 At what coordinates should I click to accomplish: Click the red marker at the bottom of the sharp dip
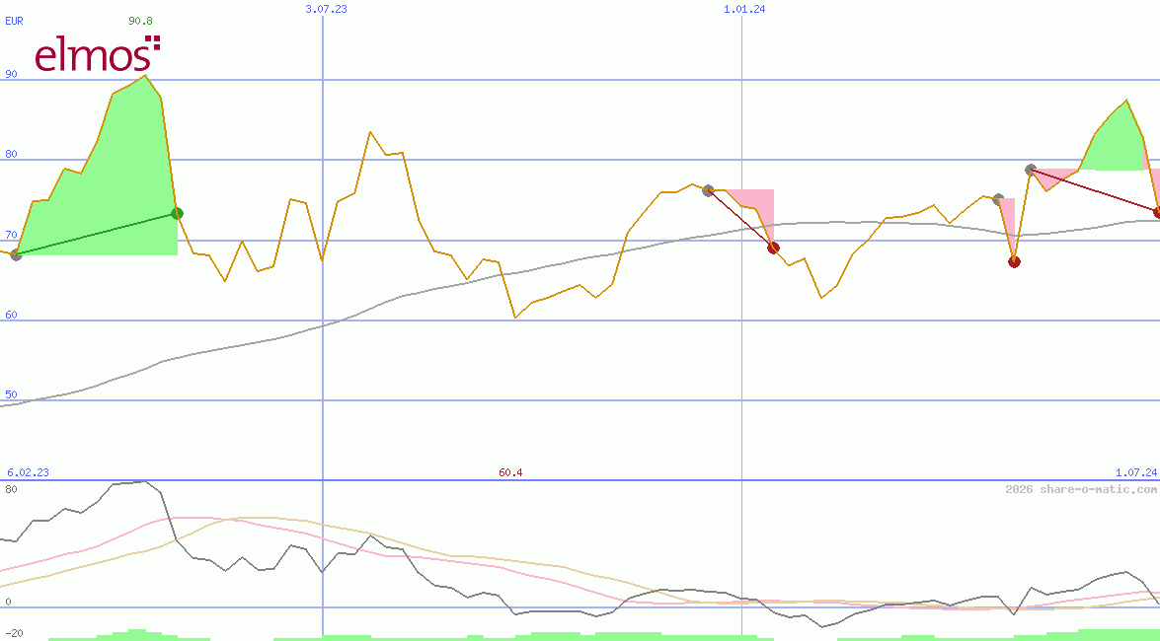(x=1014, y=261)
